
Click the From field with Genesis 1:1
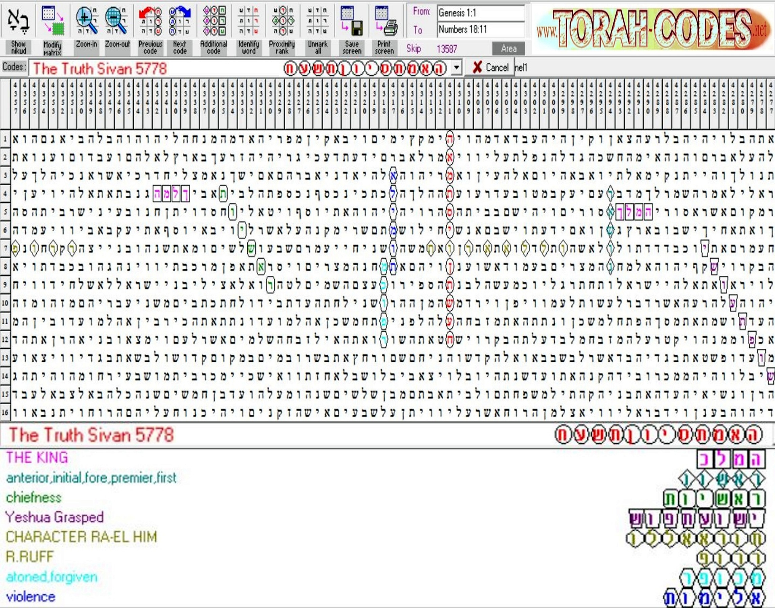click(x=480, y=13)
